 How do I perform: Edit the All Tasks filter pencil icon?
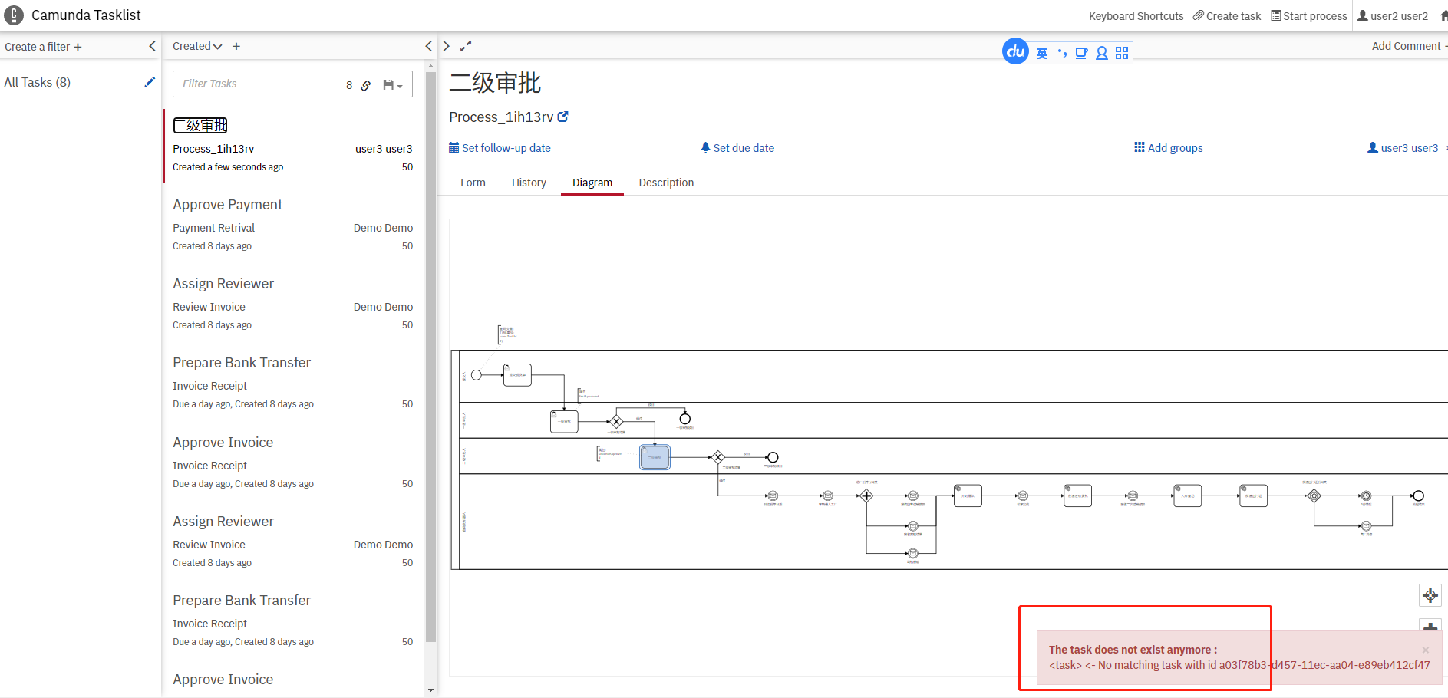click(150, 82)
